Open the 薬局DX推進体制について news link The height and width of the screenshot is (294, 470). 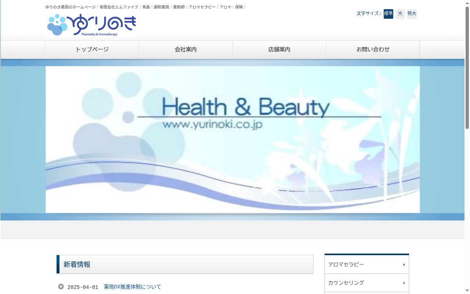pos(133,287)
